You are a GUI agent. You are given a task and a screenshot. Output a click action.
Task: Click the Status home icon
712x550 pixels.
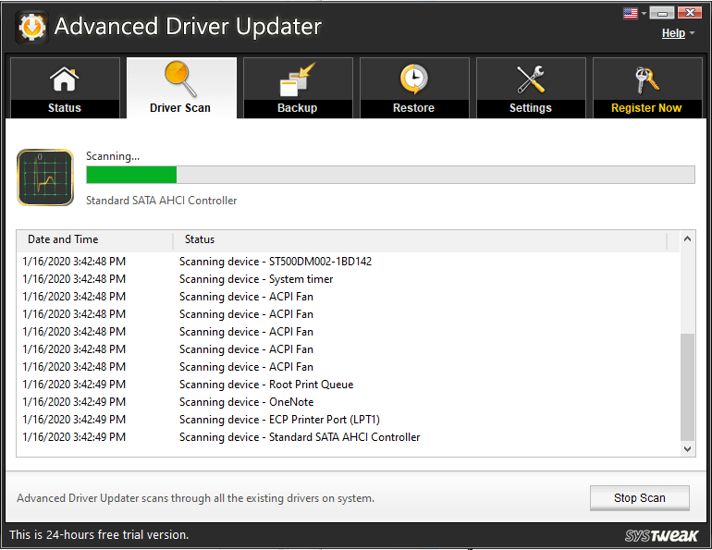coord(64,79)
